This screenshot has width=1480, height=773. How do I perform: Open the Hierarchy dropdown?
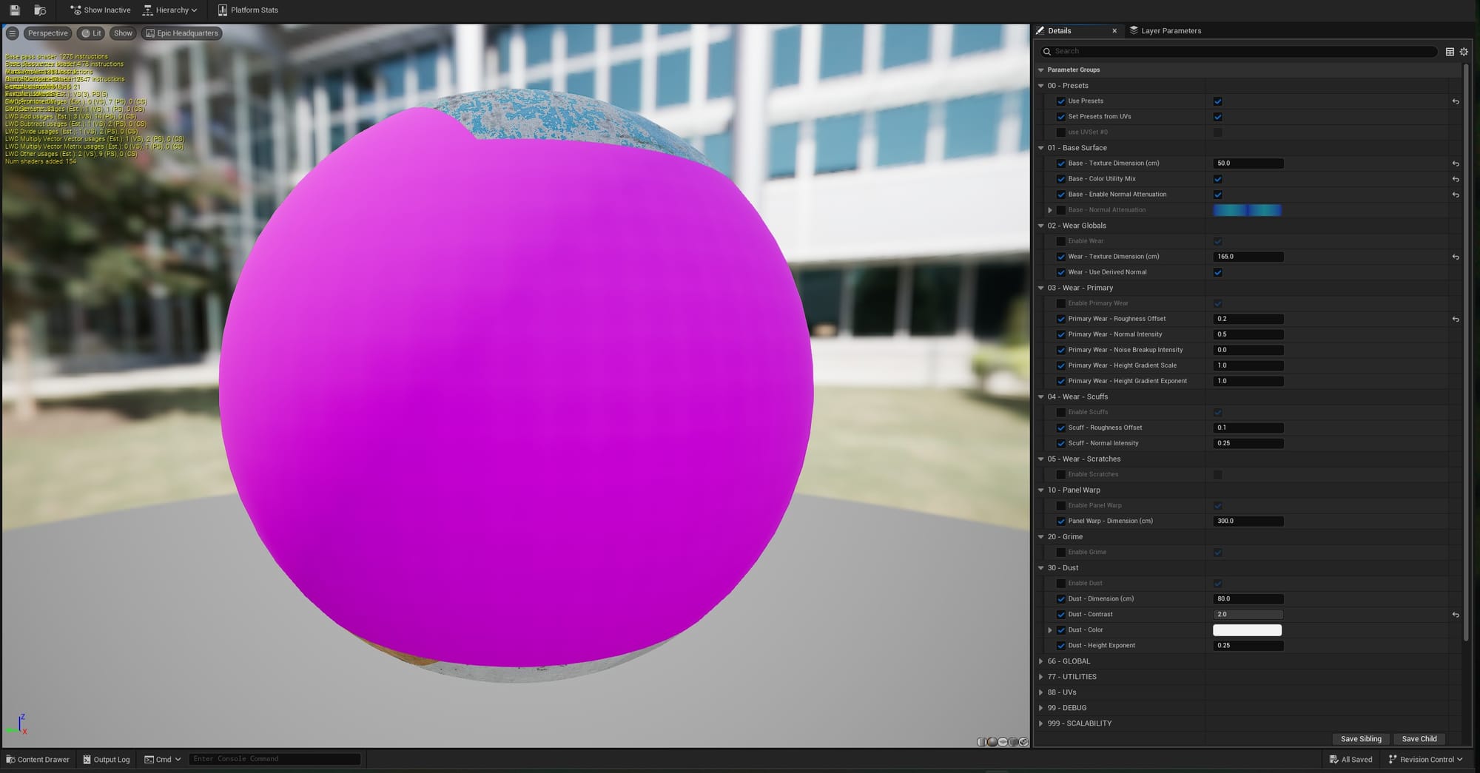point(169,10)
